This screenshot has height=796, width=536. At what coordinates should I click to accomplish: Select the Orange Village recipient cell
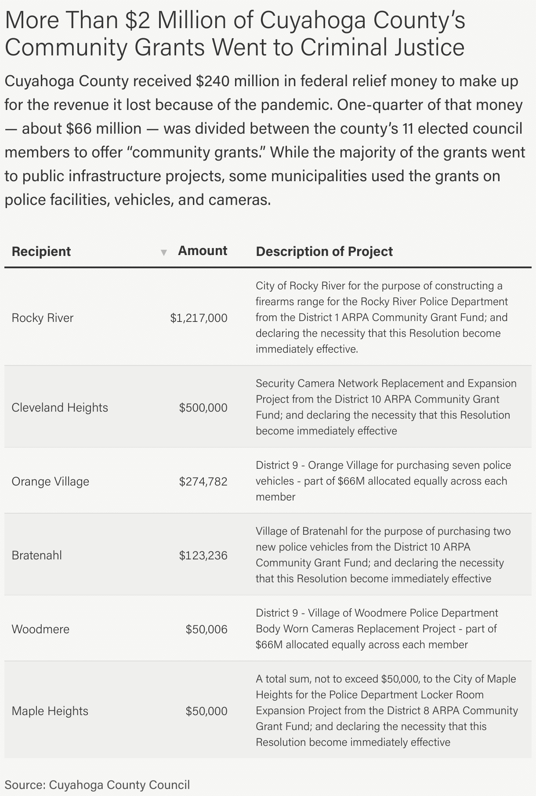click(51, 482)
